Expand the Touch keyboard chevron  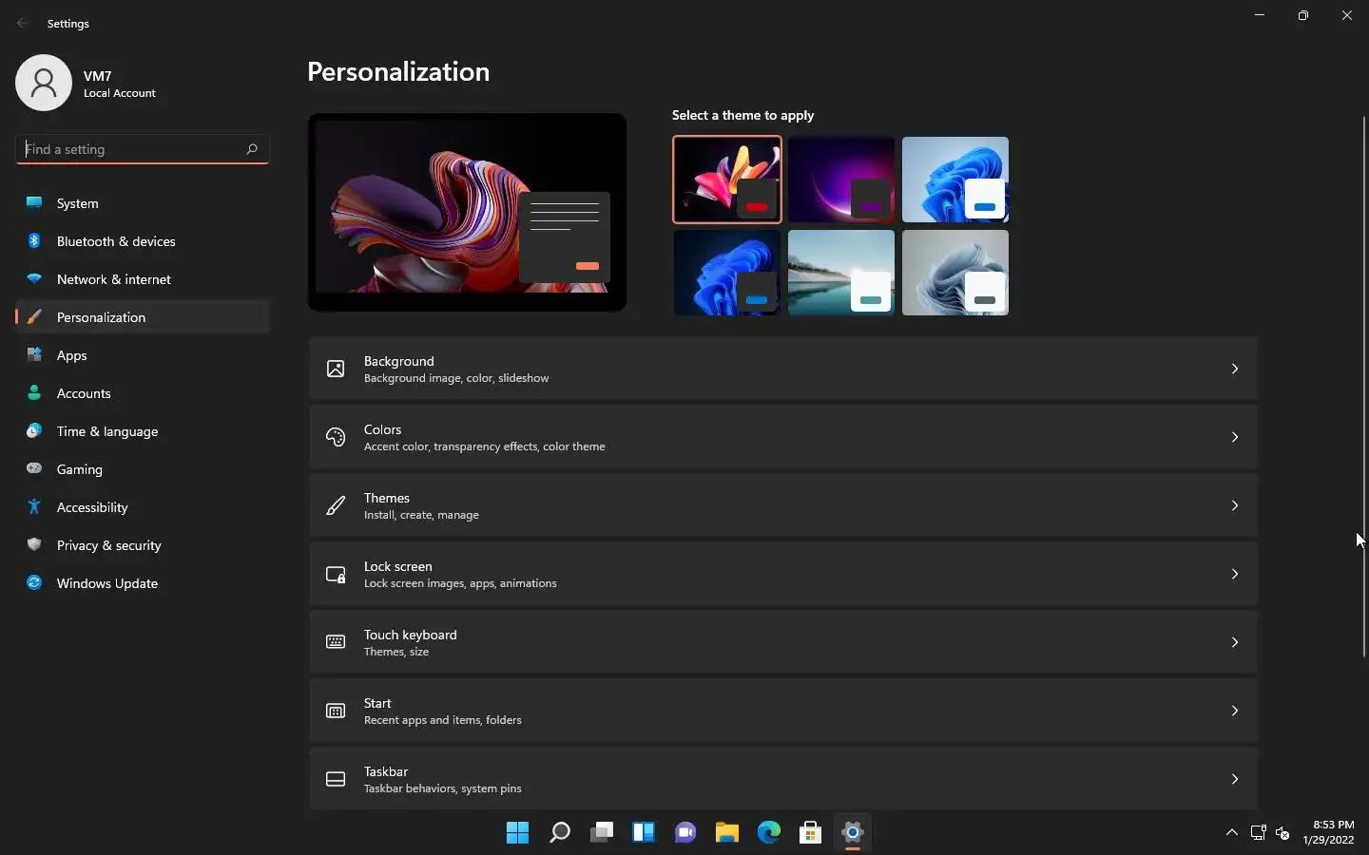1235,642
